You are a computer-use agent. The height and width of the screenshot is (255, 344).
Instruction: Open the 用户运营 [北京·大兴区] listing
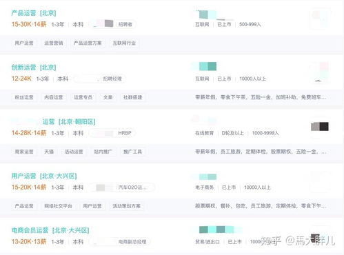click(x=44, y=176)
